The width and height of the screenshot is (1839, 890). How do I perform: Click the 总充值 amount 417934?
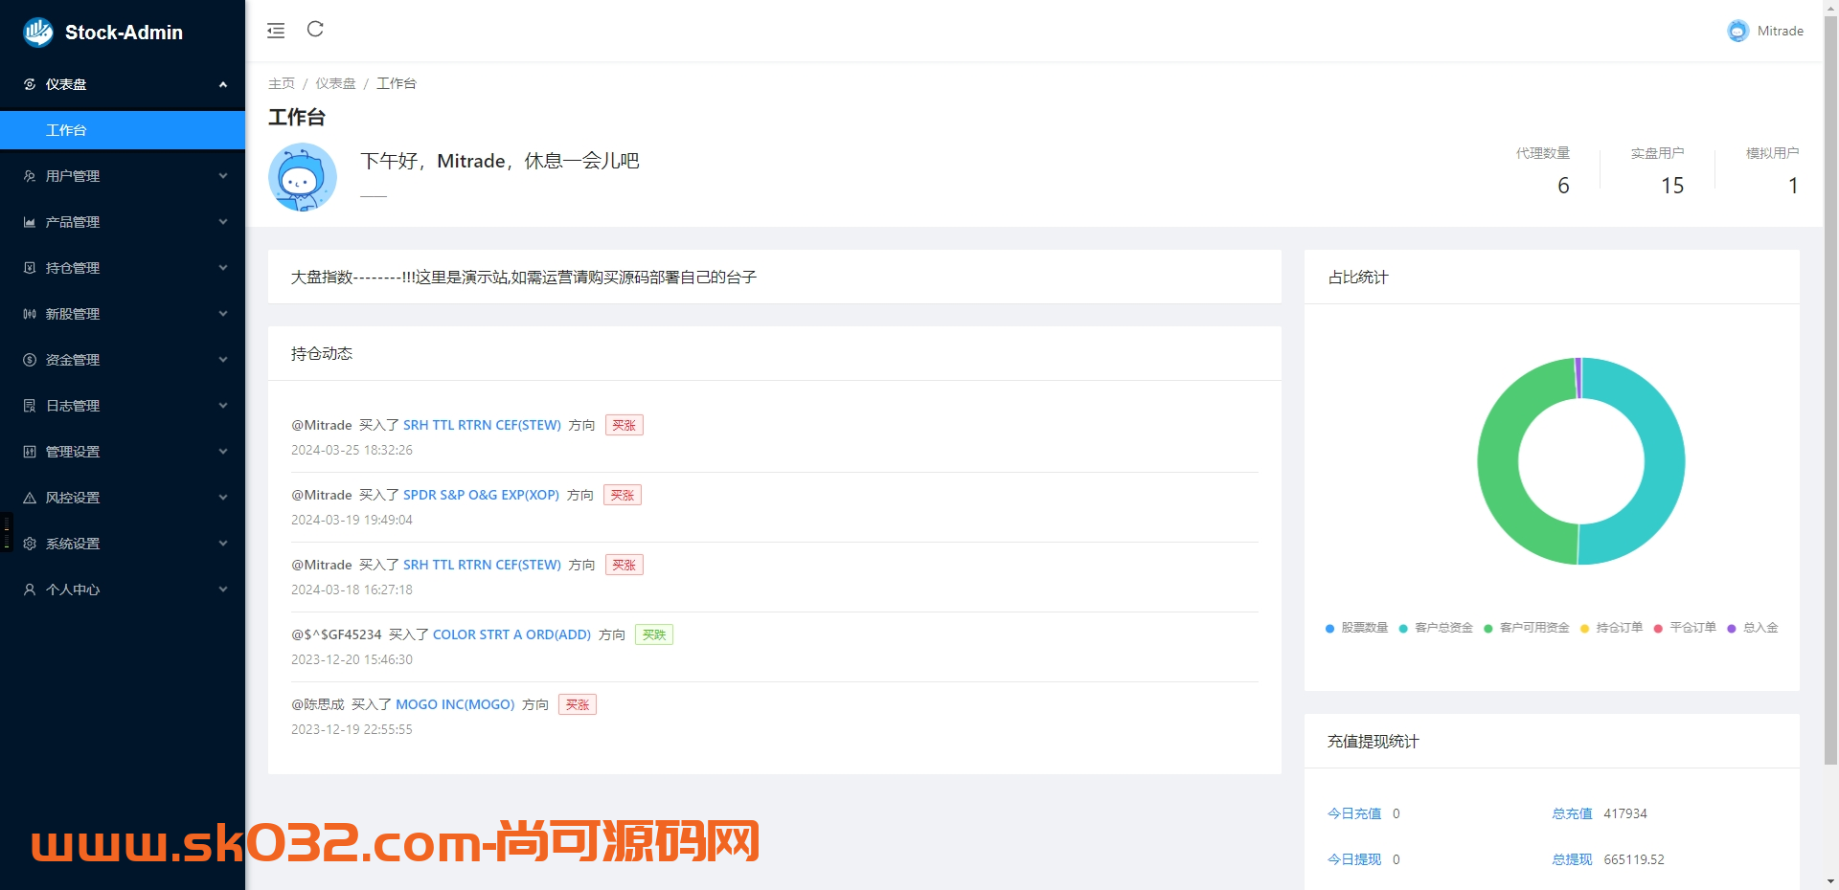[1625, 813]
